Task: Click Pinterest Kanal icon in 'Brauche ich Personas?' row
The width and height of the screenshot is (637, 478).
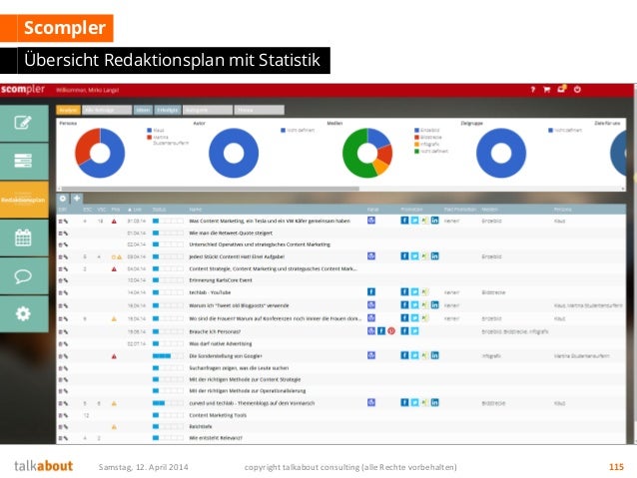Action: (x=391, y=331)
